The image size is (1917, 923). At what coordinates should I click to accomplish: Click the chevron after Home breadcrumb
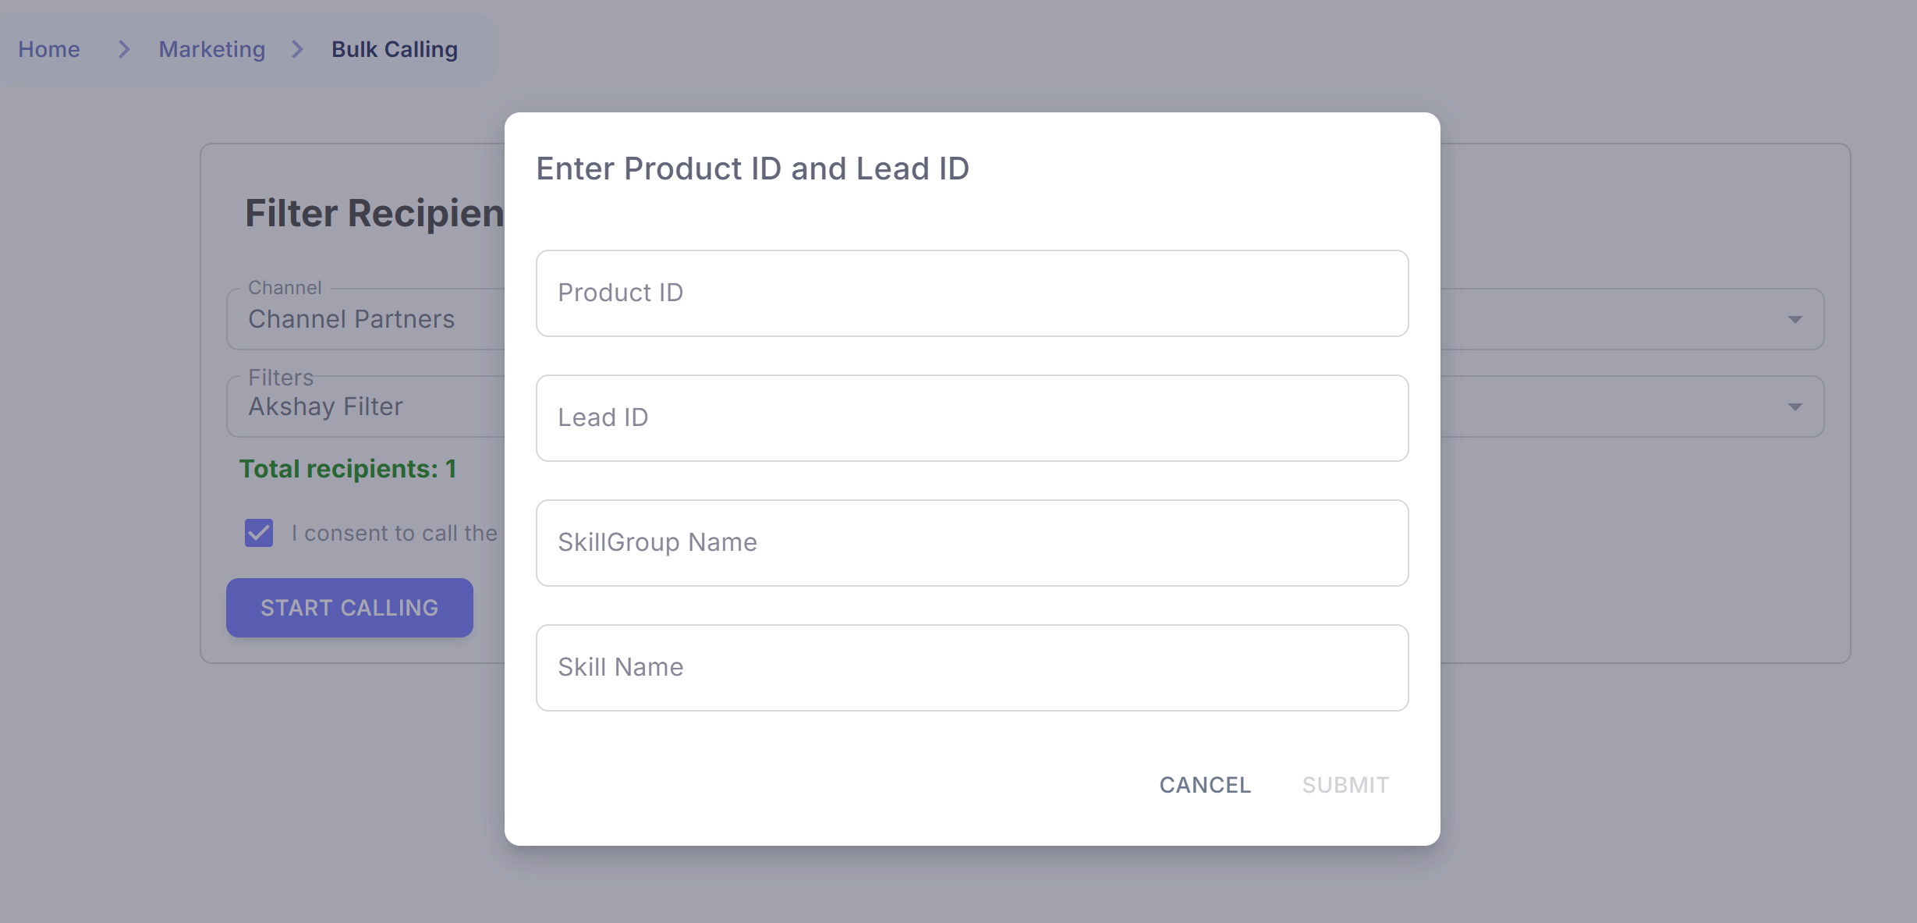(x=123, y=49)
